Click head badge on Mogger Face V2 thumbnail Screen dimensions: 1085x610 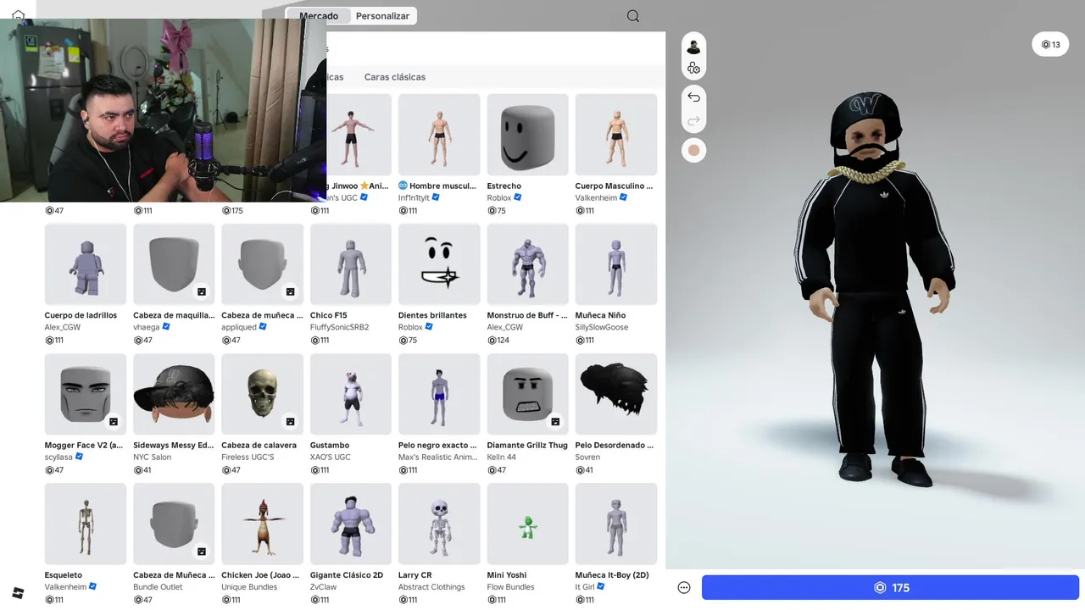114,421
